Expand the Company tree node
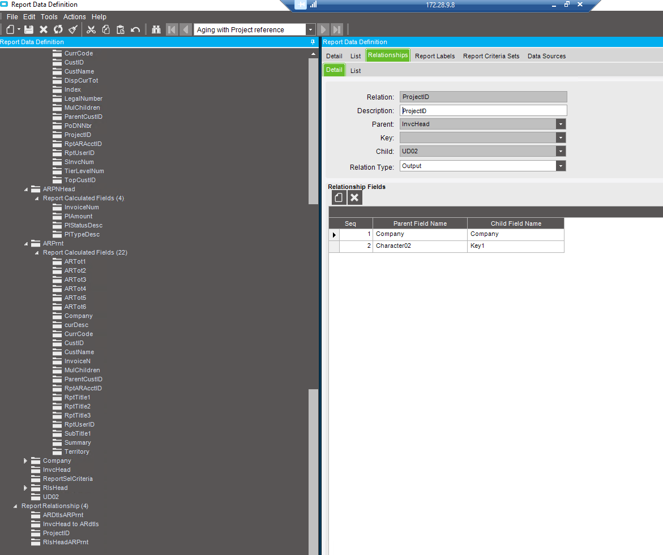663x555 pixels. (25, 461)
